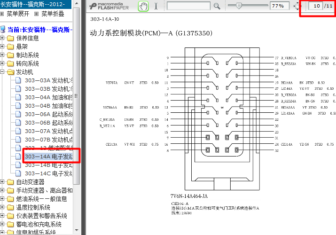Screen dimensions: 336x235
Task: Expand the 保养信息 folder
Action: coord(2,38)
